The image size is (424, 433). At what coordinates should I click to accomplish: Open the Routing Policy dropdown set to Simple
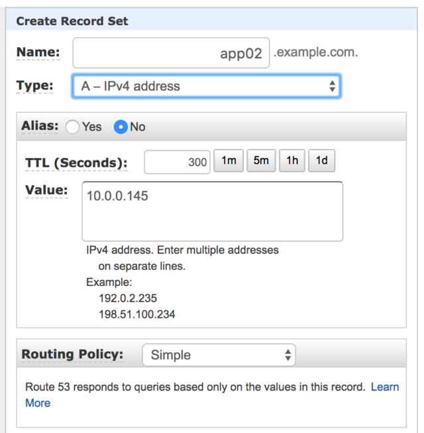coord(219,355)
